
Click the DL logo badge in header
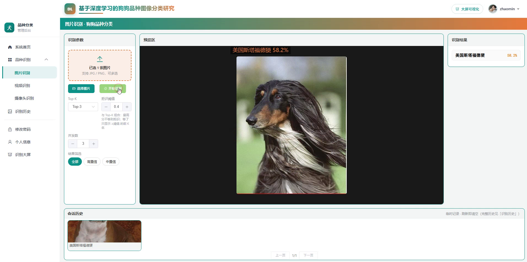(x=70, y=9)
